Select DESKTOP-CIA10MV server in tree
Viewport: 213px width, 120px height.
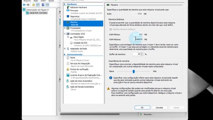[x=39, y=13]
